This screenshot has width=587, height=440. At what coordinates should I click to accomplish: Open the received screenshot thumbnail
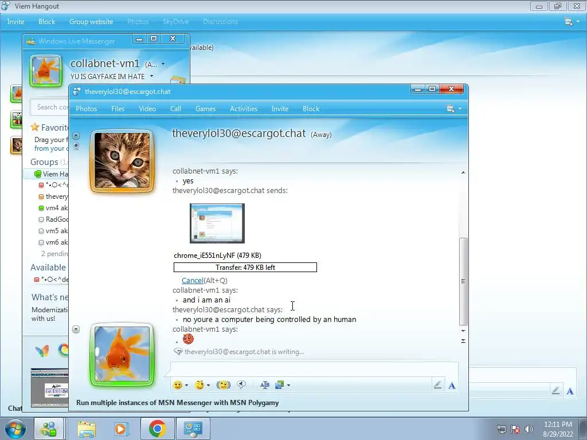click(217, 223)
